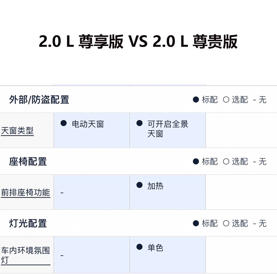The image size is (277, 274).
Task: Click the 无 legend label in 灯光配置
Action: (262, 223)
